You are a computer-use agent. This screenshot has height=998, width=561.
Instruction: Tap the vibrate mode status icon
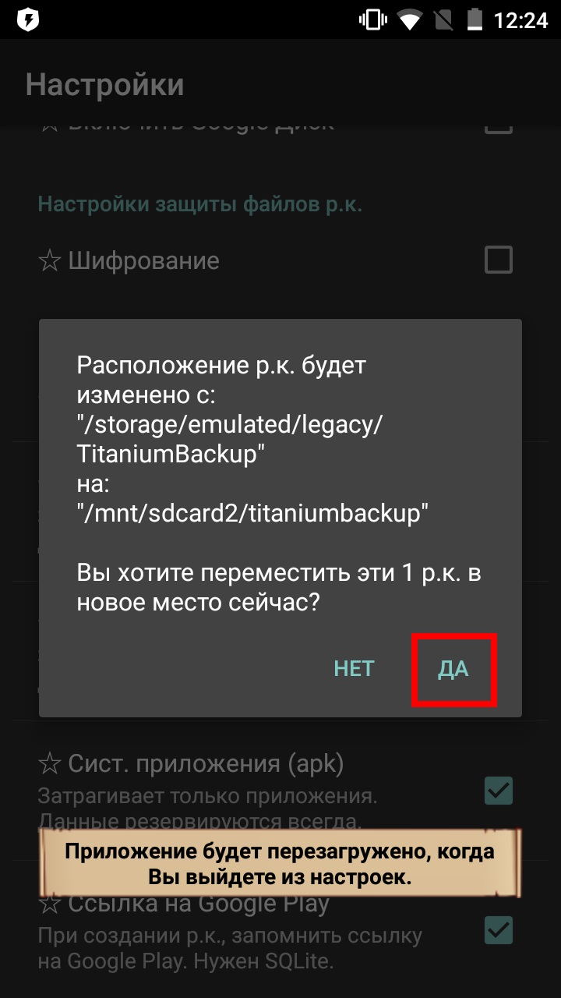point(373,19)
